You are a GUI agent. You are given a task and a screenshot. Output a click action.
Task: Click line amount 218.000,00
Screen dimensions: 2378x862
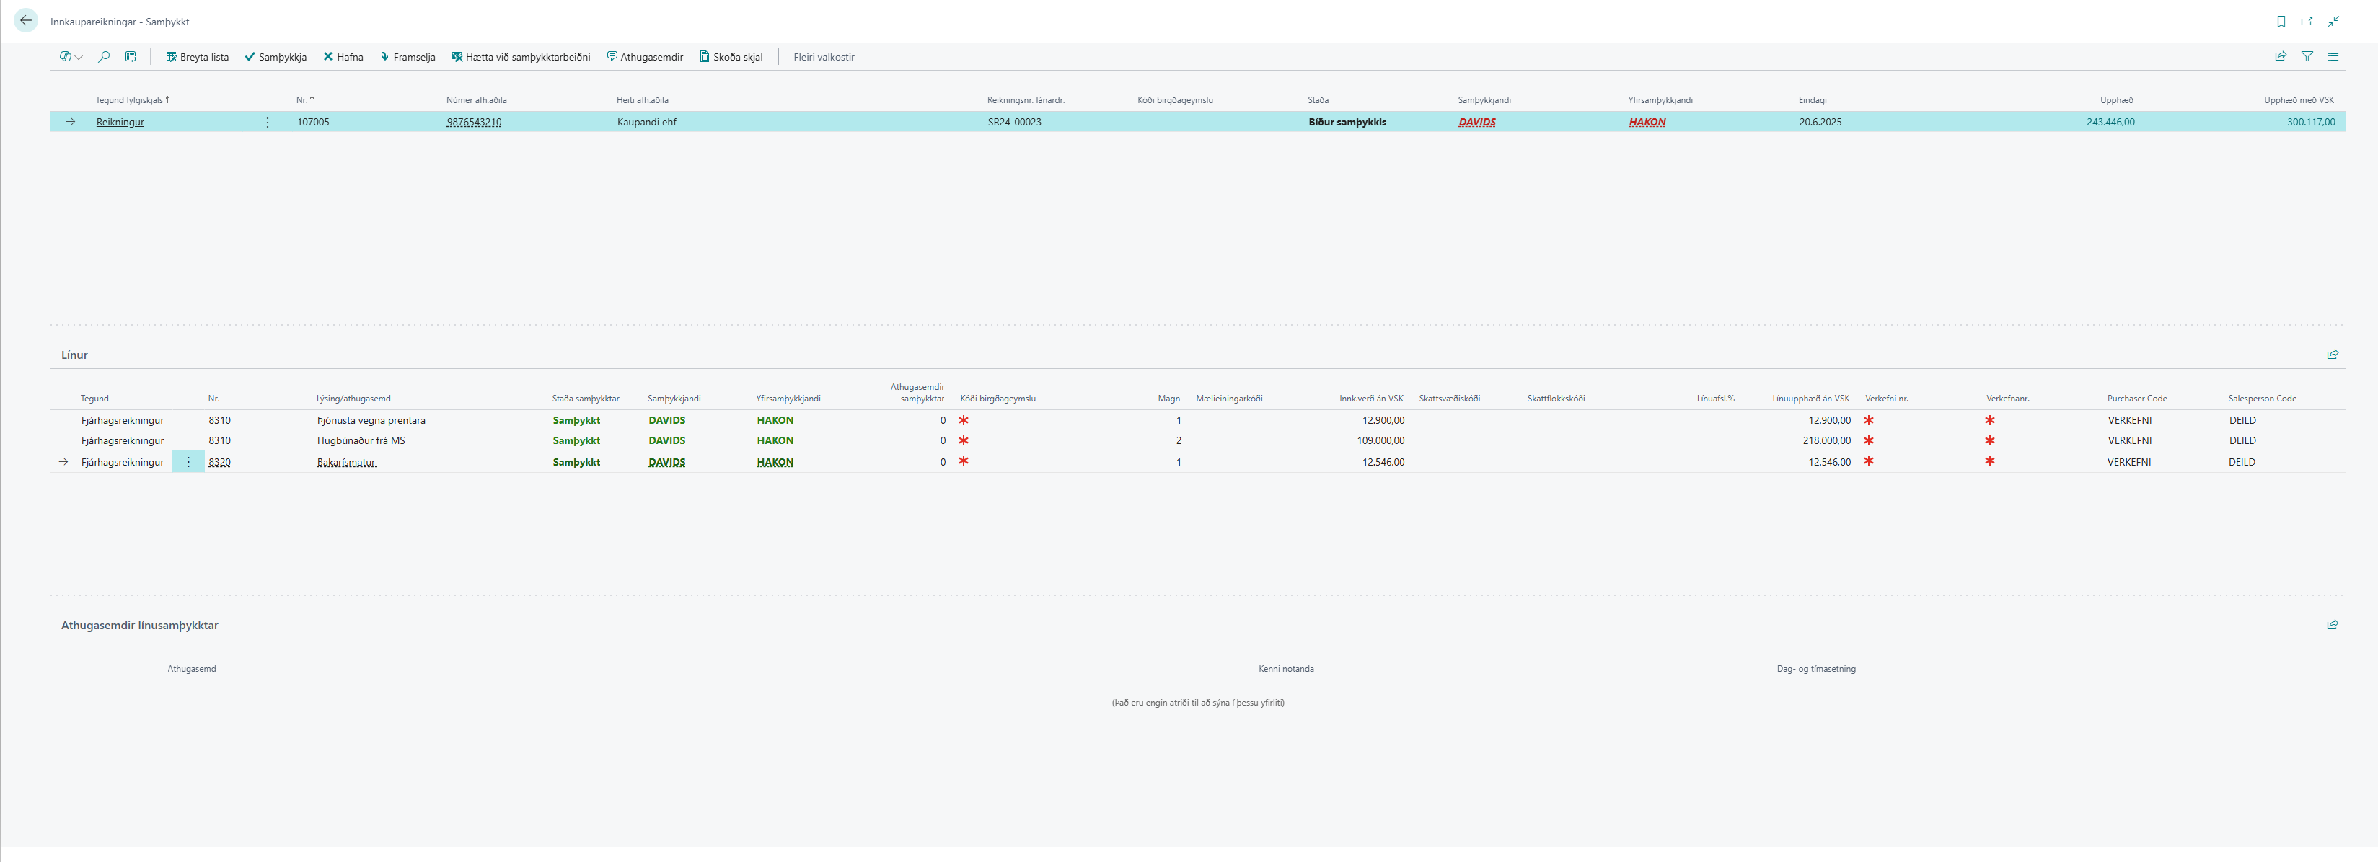pyautogui.click(x=1826, y=440)
